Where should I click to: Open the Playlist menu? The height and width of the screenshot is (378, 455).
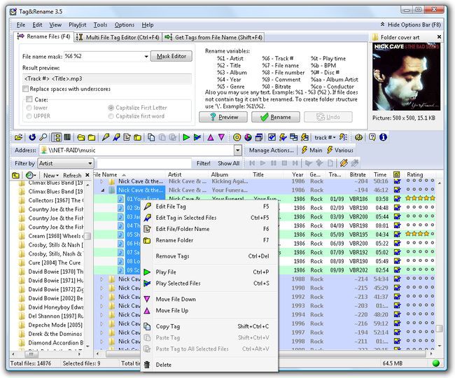(x=78, y=24)
